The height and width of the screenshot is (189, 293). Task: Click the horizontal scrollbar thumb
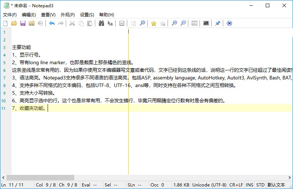pyautogui.click(x=40, y=177)
